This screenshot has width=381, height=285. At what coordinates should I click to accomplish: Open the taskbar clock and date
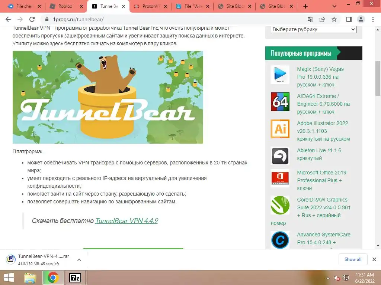(x=365, y=278)
